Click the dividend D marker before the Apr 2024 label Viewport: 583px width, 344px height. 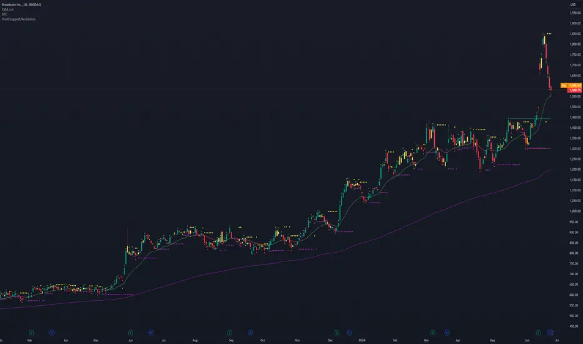pyautogui.click(x=447, y=333)
